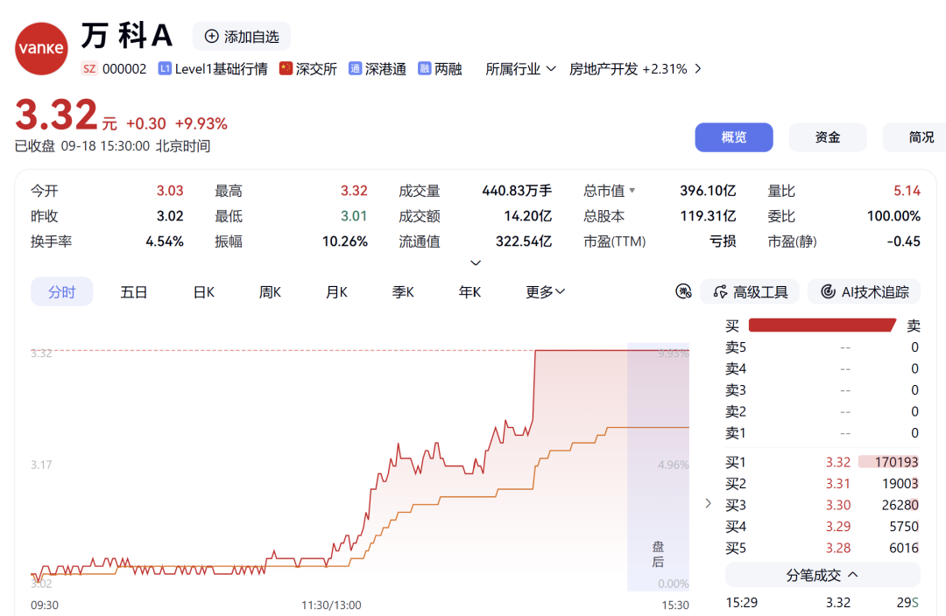Click the stock code 000002

point(124,69)
